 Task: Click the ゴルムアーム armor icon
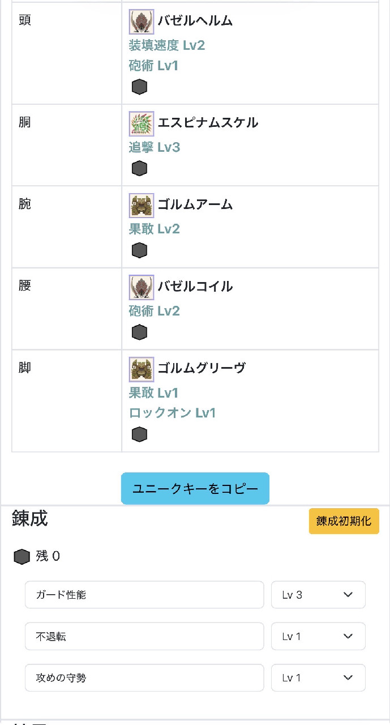tap(142, 205)
